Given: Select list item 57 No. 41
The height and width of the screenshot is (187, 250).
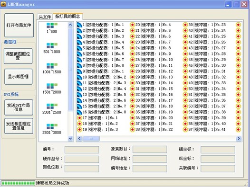Looking at the screenshot, I should 207,130.
